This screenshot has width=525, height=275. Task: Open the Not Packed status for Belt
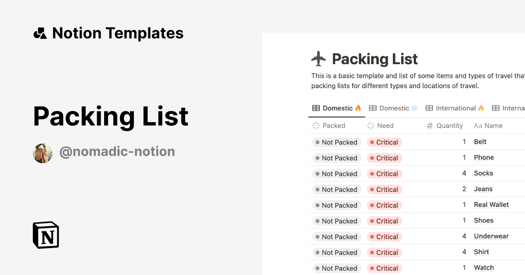336,142
